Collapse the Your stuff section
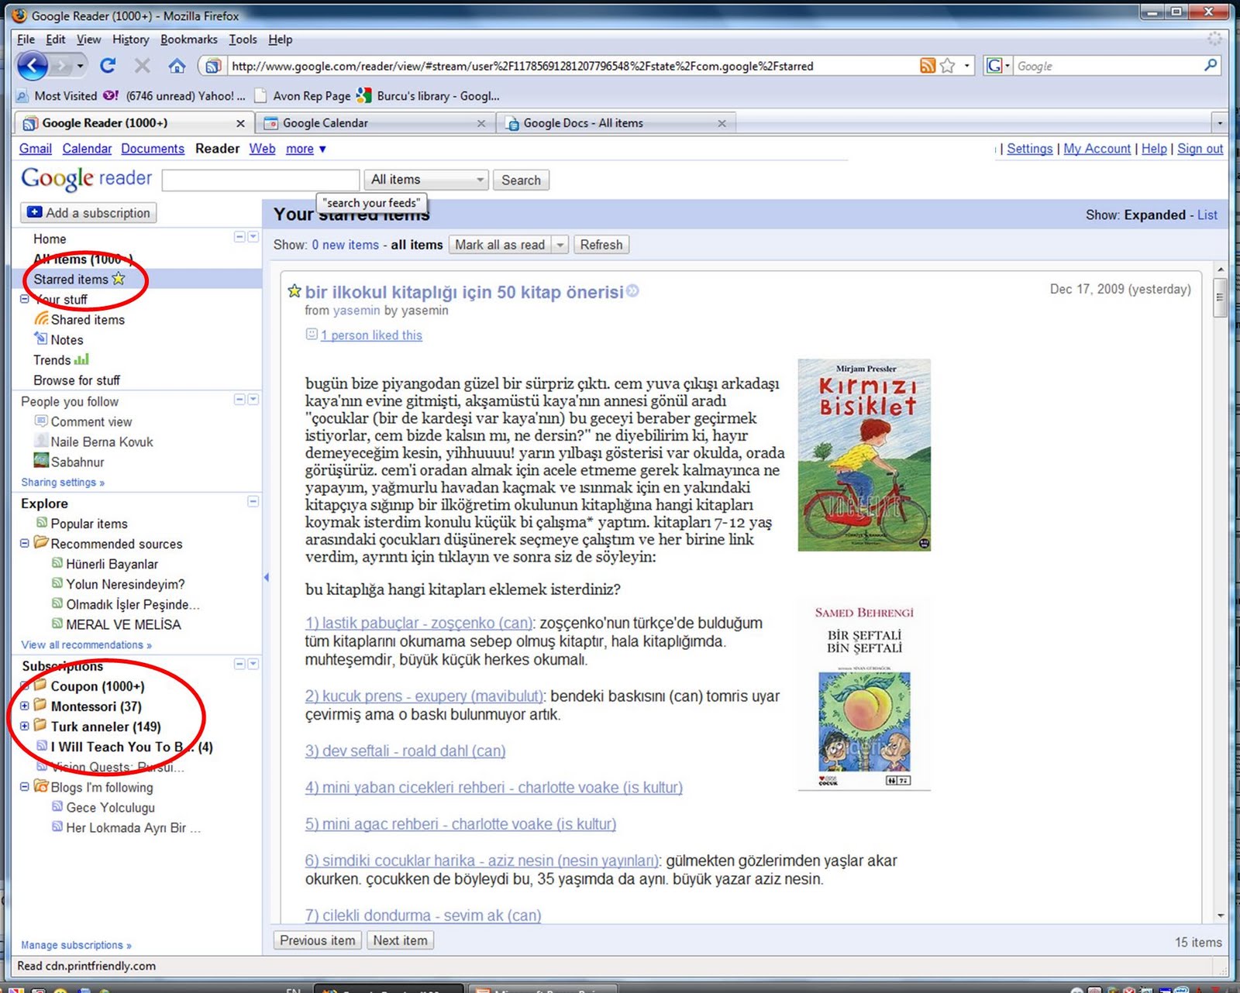1240x993 pixels. tap(24, 299)
